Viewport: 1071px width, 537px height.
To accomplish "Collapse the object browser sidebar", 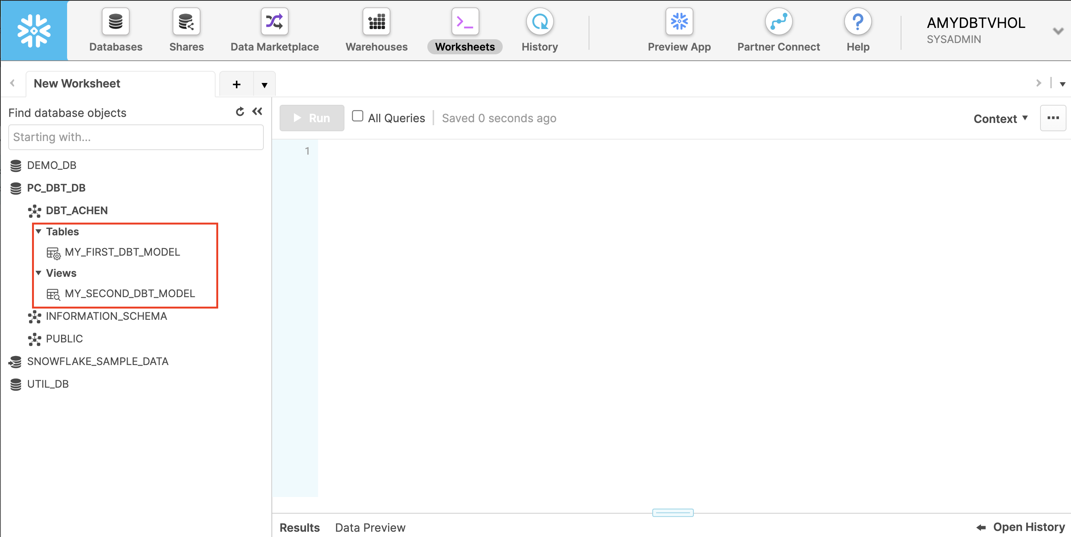I will pos(257,112).
